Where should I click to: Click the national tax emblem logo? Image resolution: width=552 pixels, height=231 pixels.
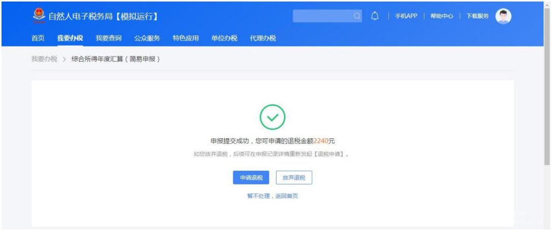point(39,16)
